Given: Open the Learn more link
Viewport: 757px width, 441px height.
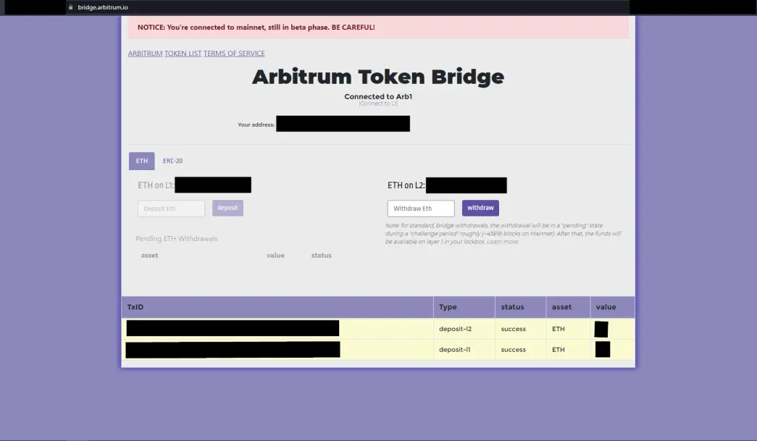Looking at the screenshot, I should (x=503, y=242).
